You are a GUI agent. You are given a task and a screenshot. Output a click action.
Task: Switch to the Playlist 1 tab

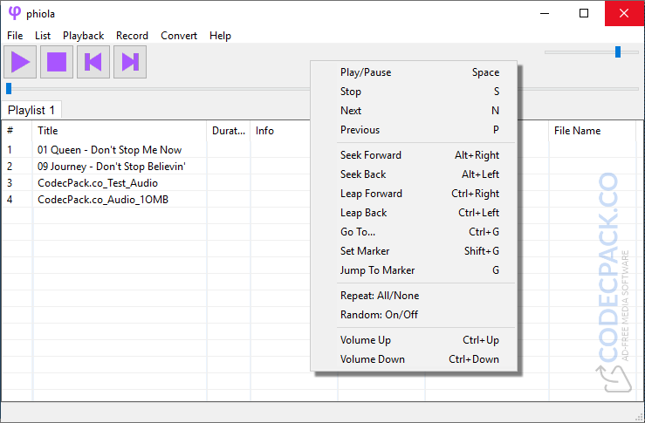(x=31, y=110)
